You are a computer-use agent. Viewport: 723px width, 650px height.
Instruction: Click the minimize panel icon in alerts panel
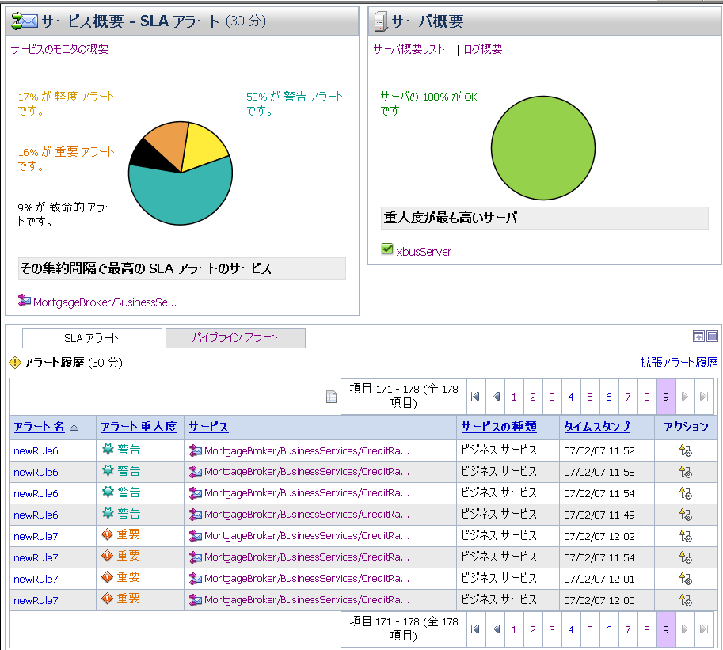click(698, 336)
